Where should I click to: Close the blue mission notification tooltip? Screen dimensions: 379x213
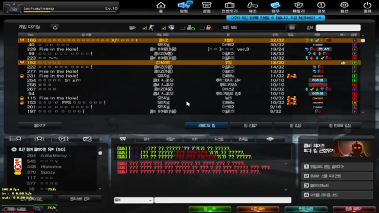click(320, 18)
